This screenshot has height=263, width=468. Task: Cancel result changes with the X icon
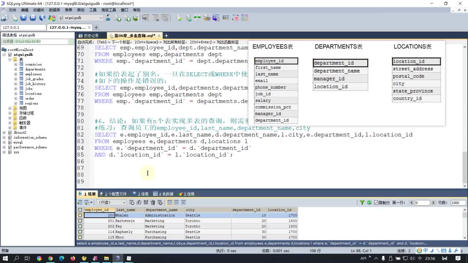[160, 202]
